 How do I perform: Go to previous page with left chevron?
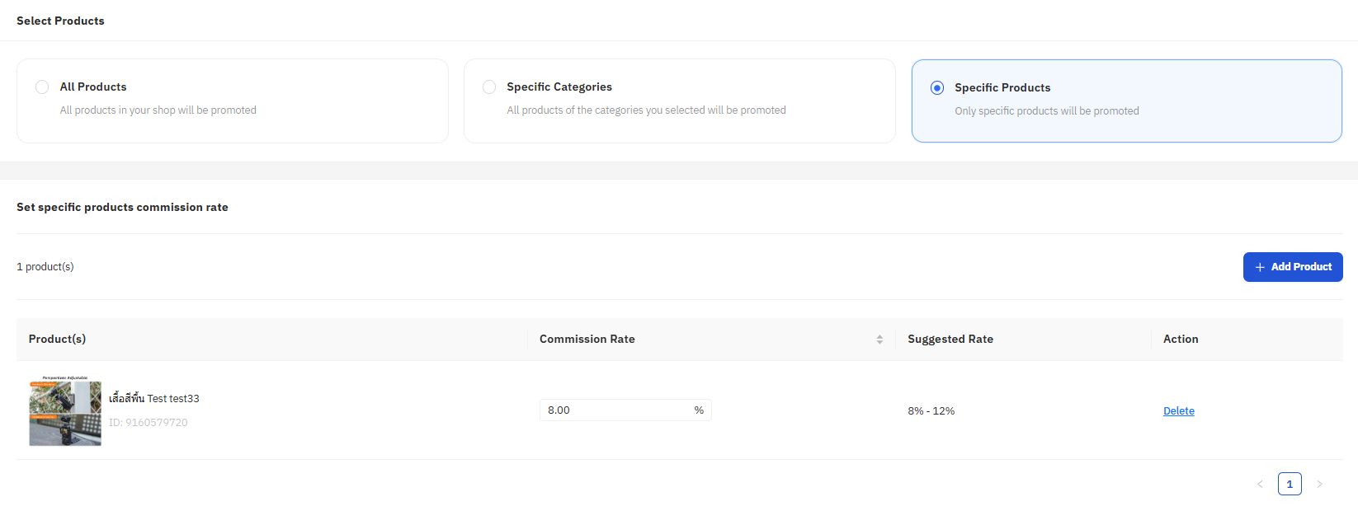[1260, 484]
